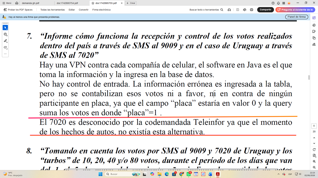Open the page thumbnails panel

pyautogui.click(x=314, y=38)
